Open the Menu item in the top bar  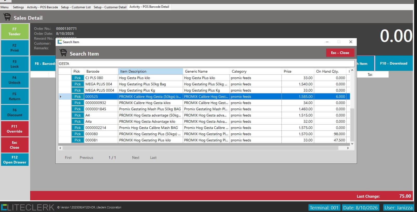[5, 7]
